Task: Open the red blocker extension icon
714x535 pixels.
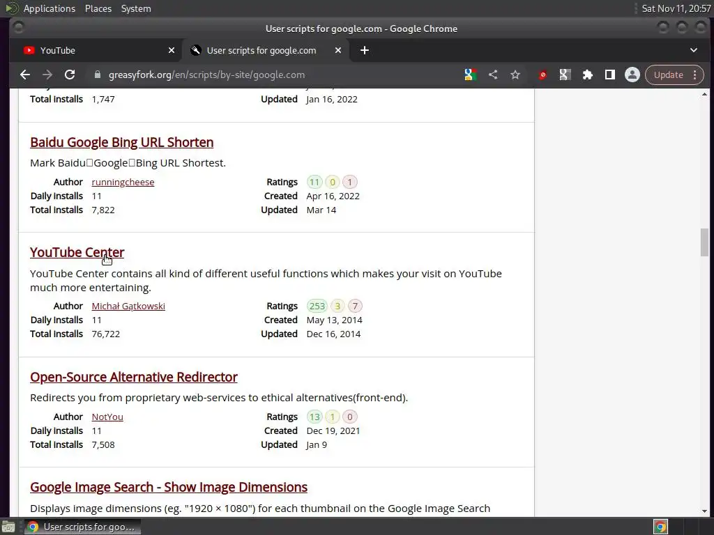Action: [x=542, y=75]
